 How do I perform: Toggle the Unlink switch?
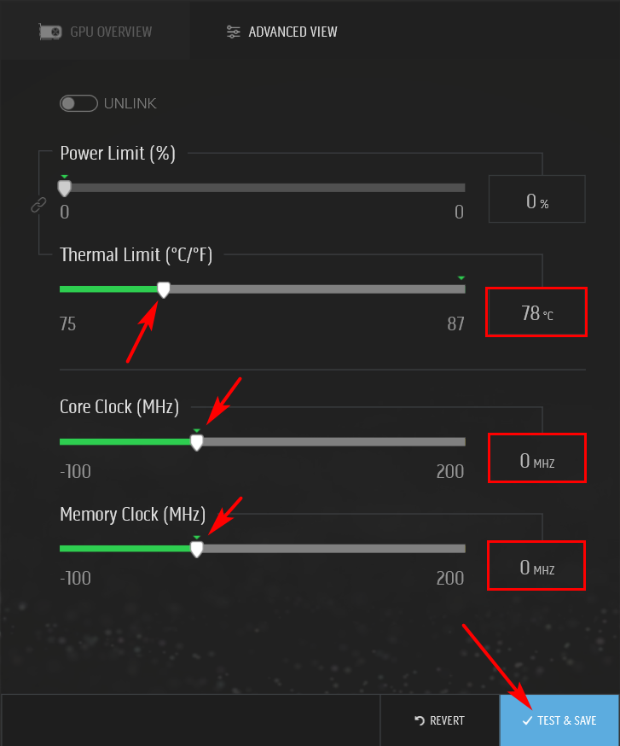(x=78, y=103)
